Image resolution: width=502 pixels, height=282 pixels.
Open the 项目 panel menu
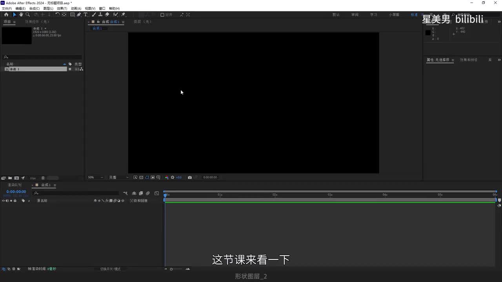[x=15, y=22]
